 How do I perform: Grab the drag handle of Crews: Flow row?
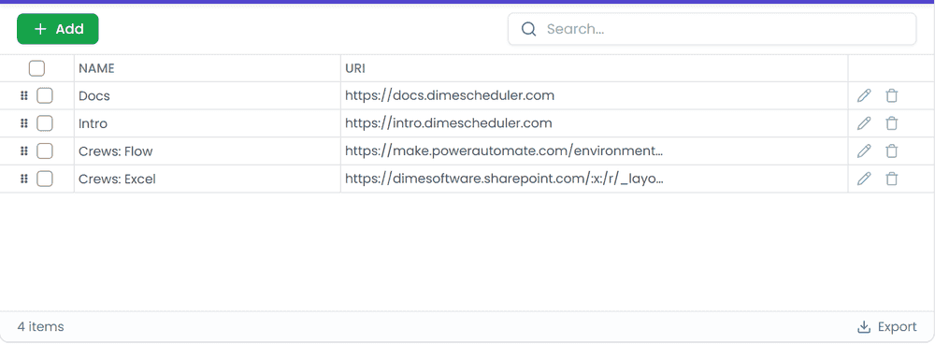24,150
